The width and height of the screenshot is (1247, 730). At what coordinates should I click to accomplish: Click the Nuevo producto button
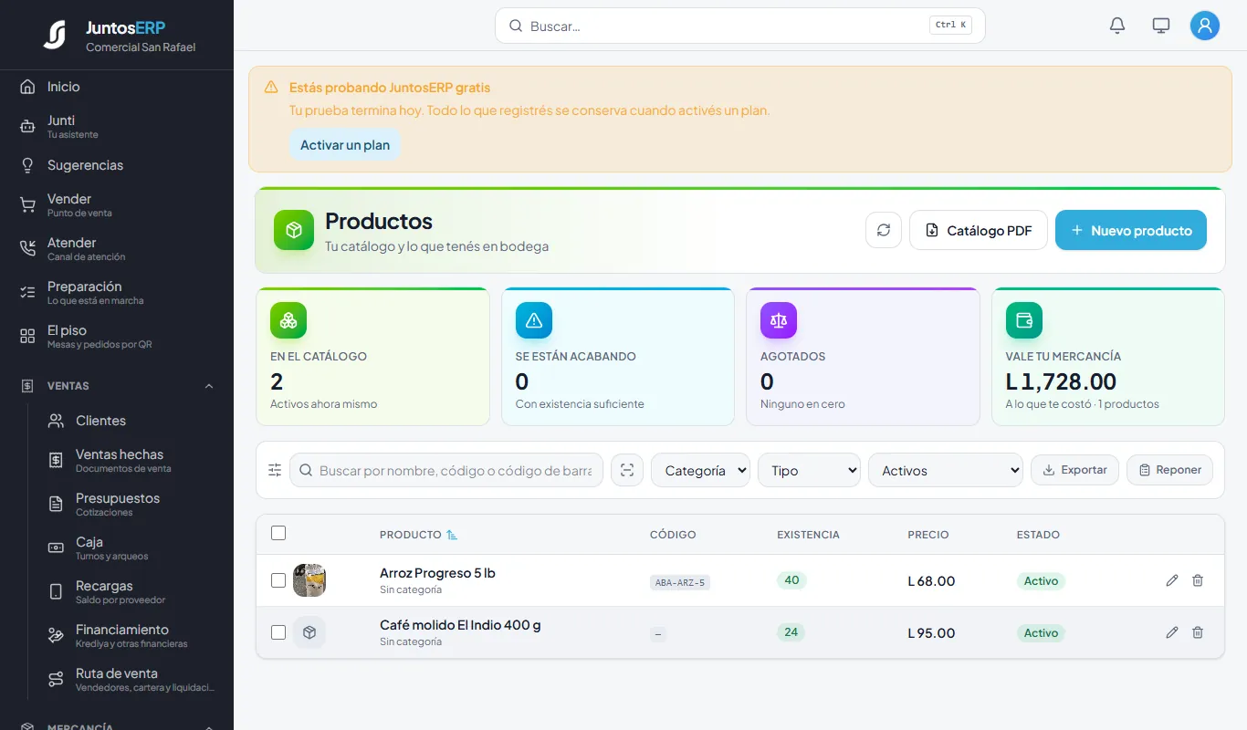click(1131, 230)
